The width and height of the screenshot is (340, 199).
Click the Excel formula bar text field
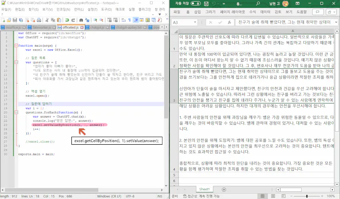click(x=284, y=22)
